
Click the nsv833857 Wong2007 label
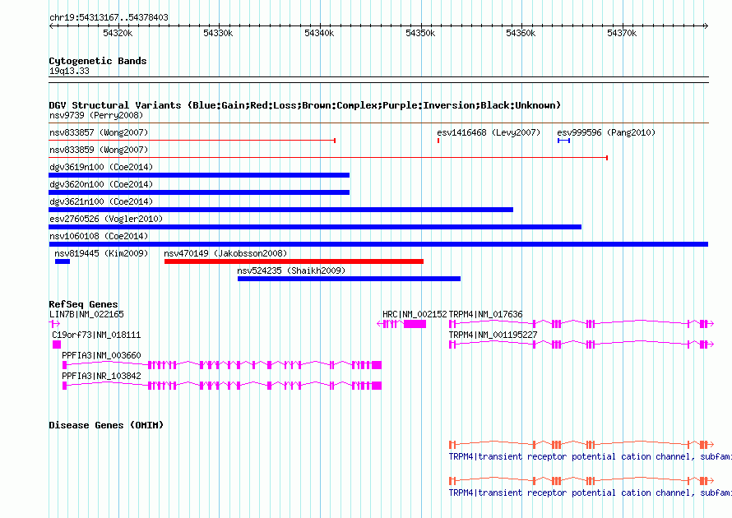point(99,132)
